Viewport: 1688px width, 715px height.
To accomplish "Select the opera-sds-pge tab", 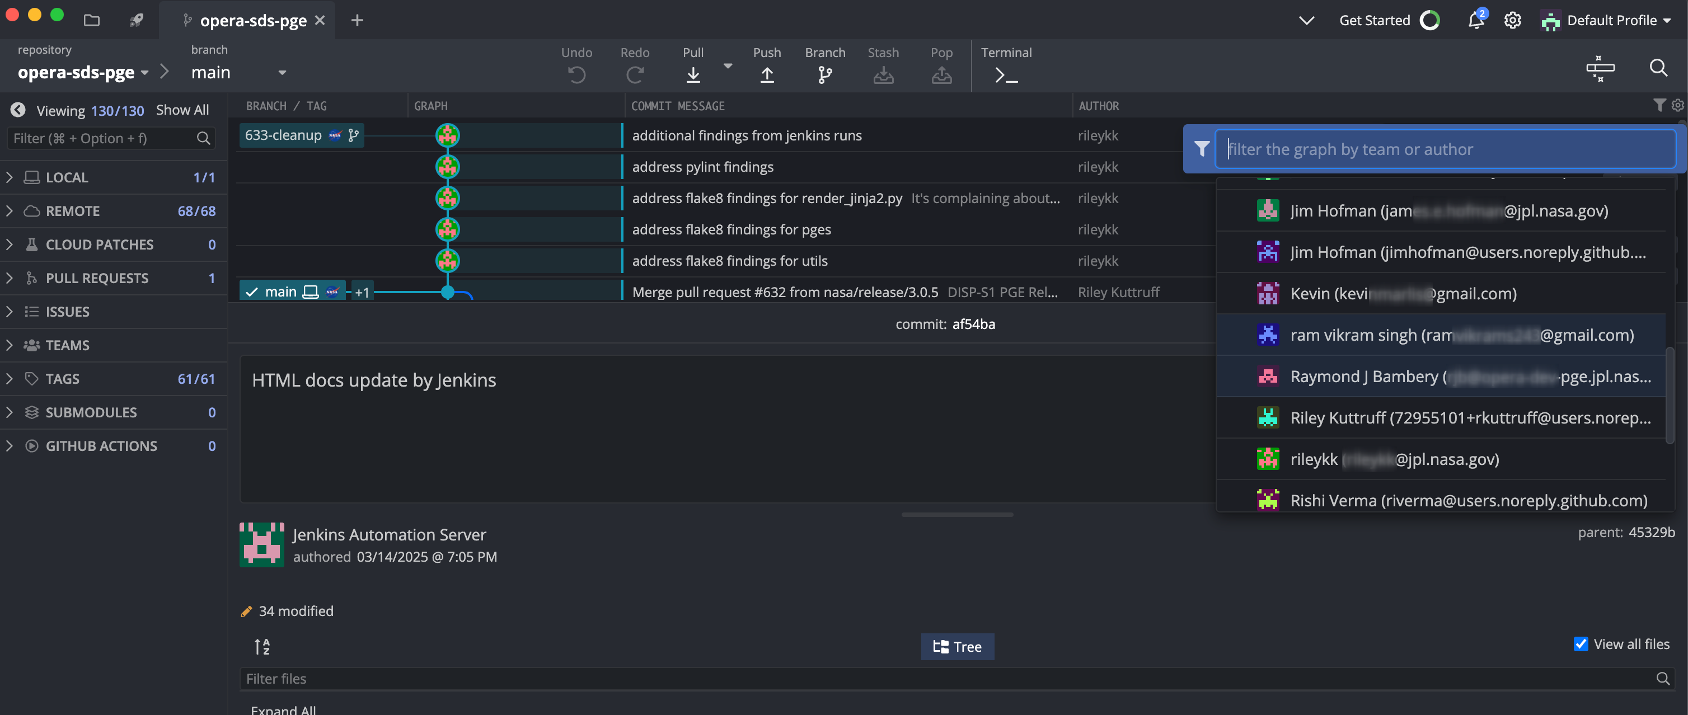I will pos(252,20).
